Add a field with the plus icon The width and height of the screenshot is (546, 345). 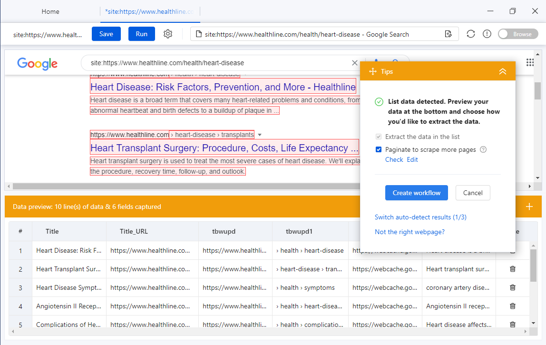tap(529, 207)
